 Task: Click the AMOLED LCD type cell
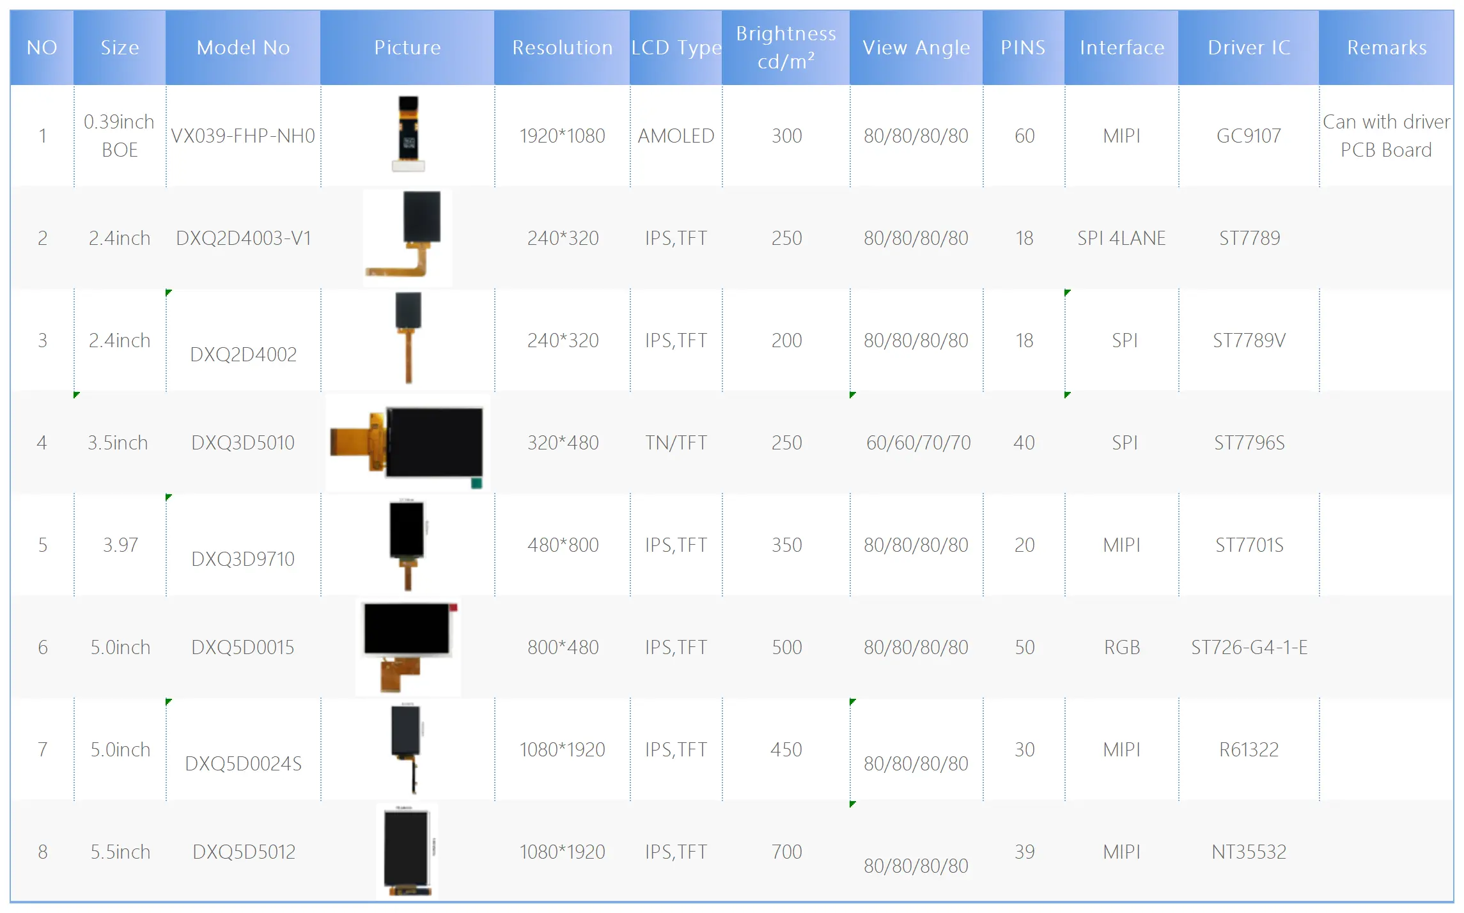676,136
